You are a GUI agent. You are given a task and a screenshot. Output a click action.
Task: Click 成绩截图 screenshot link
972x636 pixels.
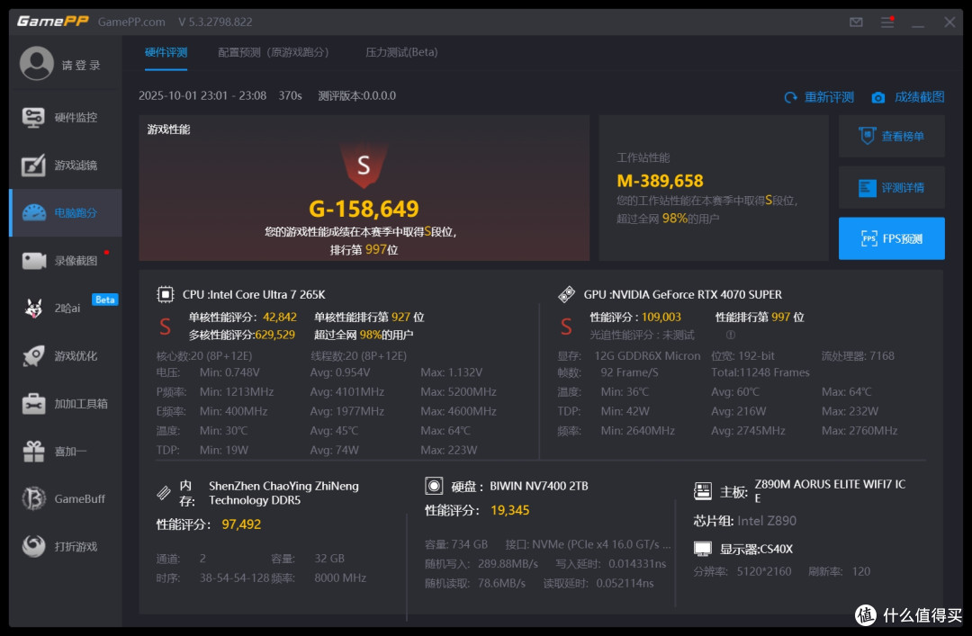[x=908, y=97]
